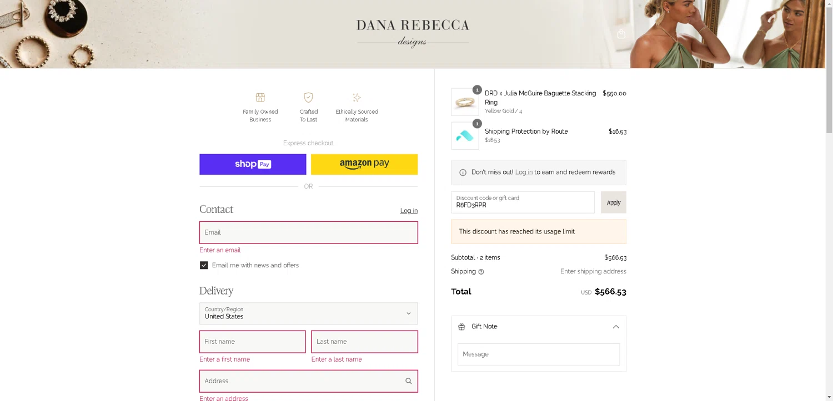
Task: Click the DRD x Julia McGuire ring title
Action: [540, 98]
